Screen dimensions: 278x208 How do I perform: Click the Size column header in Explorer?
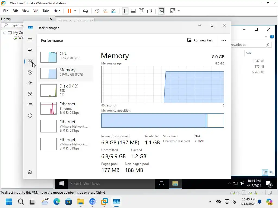coord(249,53)
